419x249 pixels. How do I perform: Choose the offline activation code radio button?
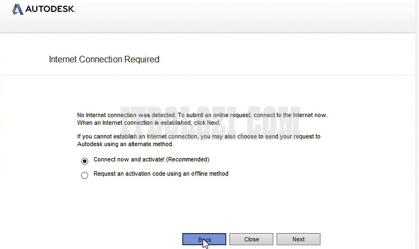(84, 176)
